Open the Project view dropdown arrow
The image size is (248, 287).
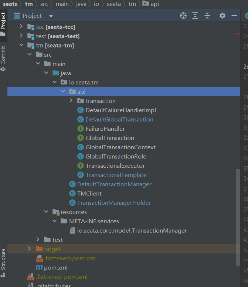tap(51, 16)
